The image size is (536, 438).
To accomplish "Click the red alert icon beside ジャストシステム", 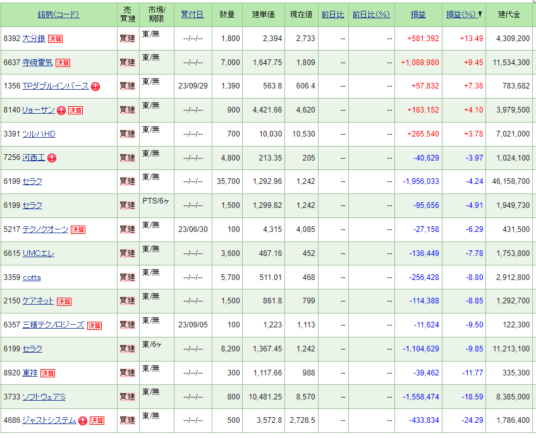I will click(x=83, y=421).
